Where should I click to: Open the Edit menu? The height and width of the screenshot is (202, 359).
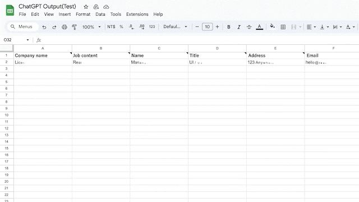(35, 14)
